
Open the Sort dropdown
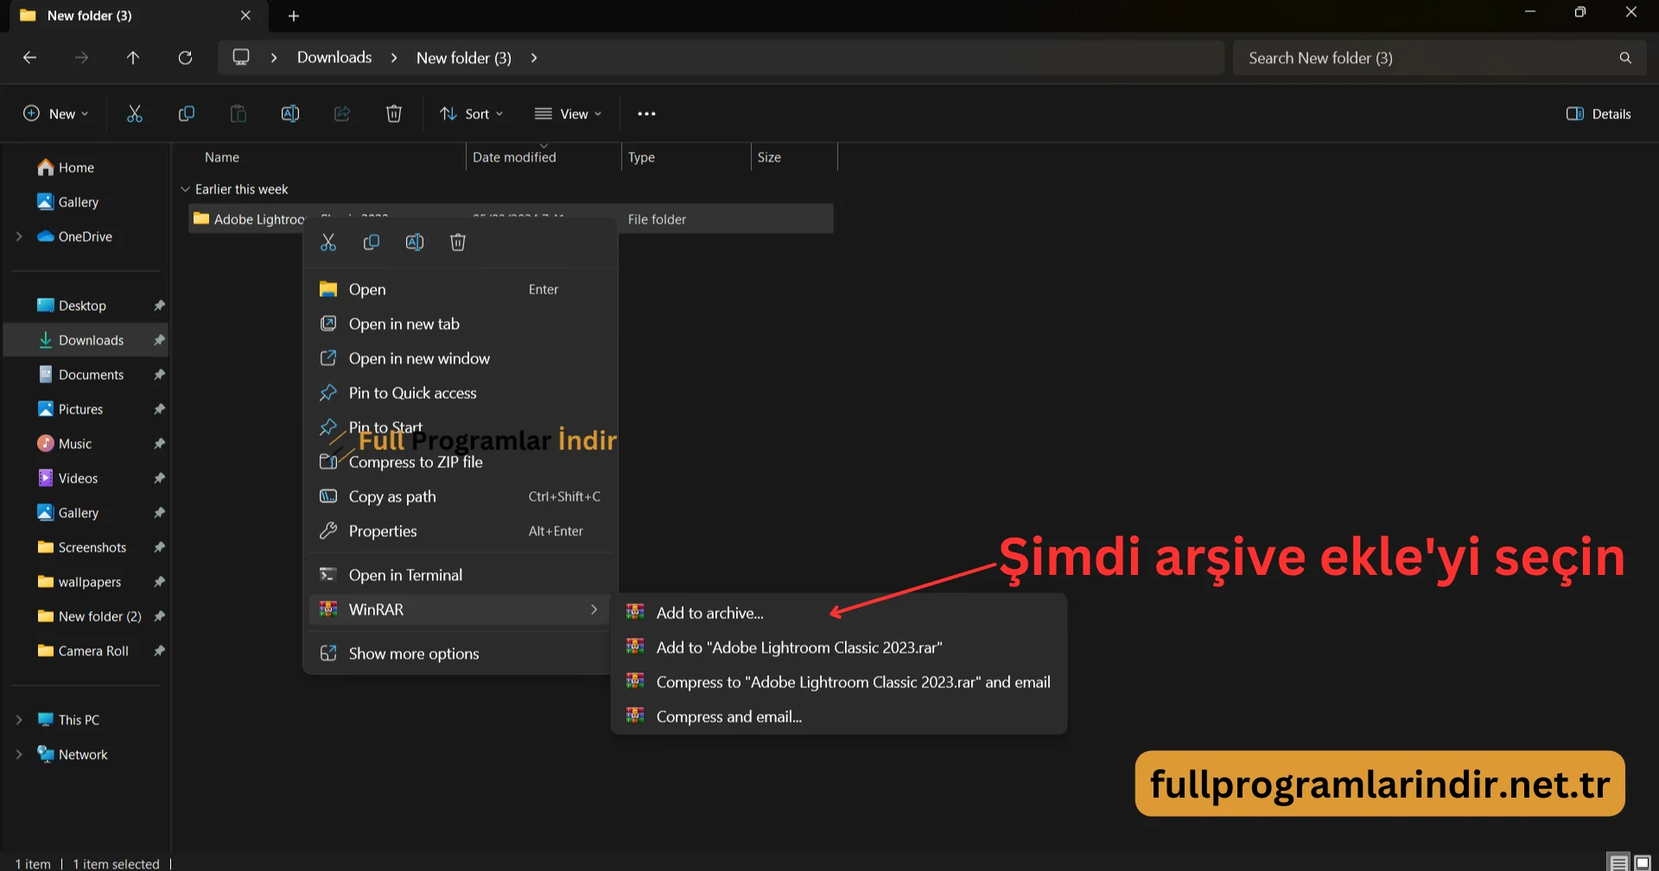472,114
